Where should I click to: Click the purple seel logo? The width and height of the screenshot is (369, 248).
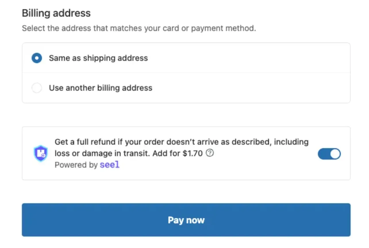coord(109,165)
